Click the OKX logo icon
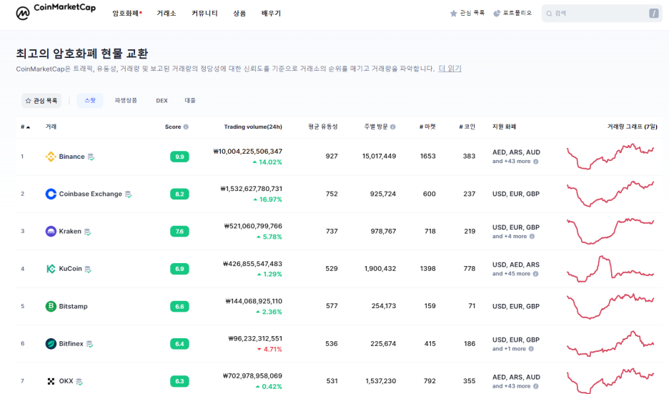This screenshot has width=669, height=394. 51,381
